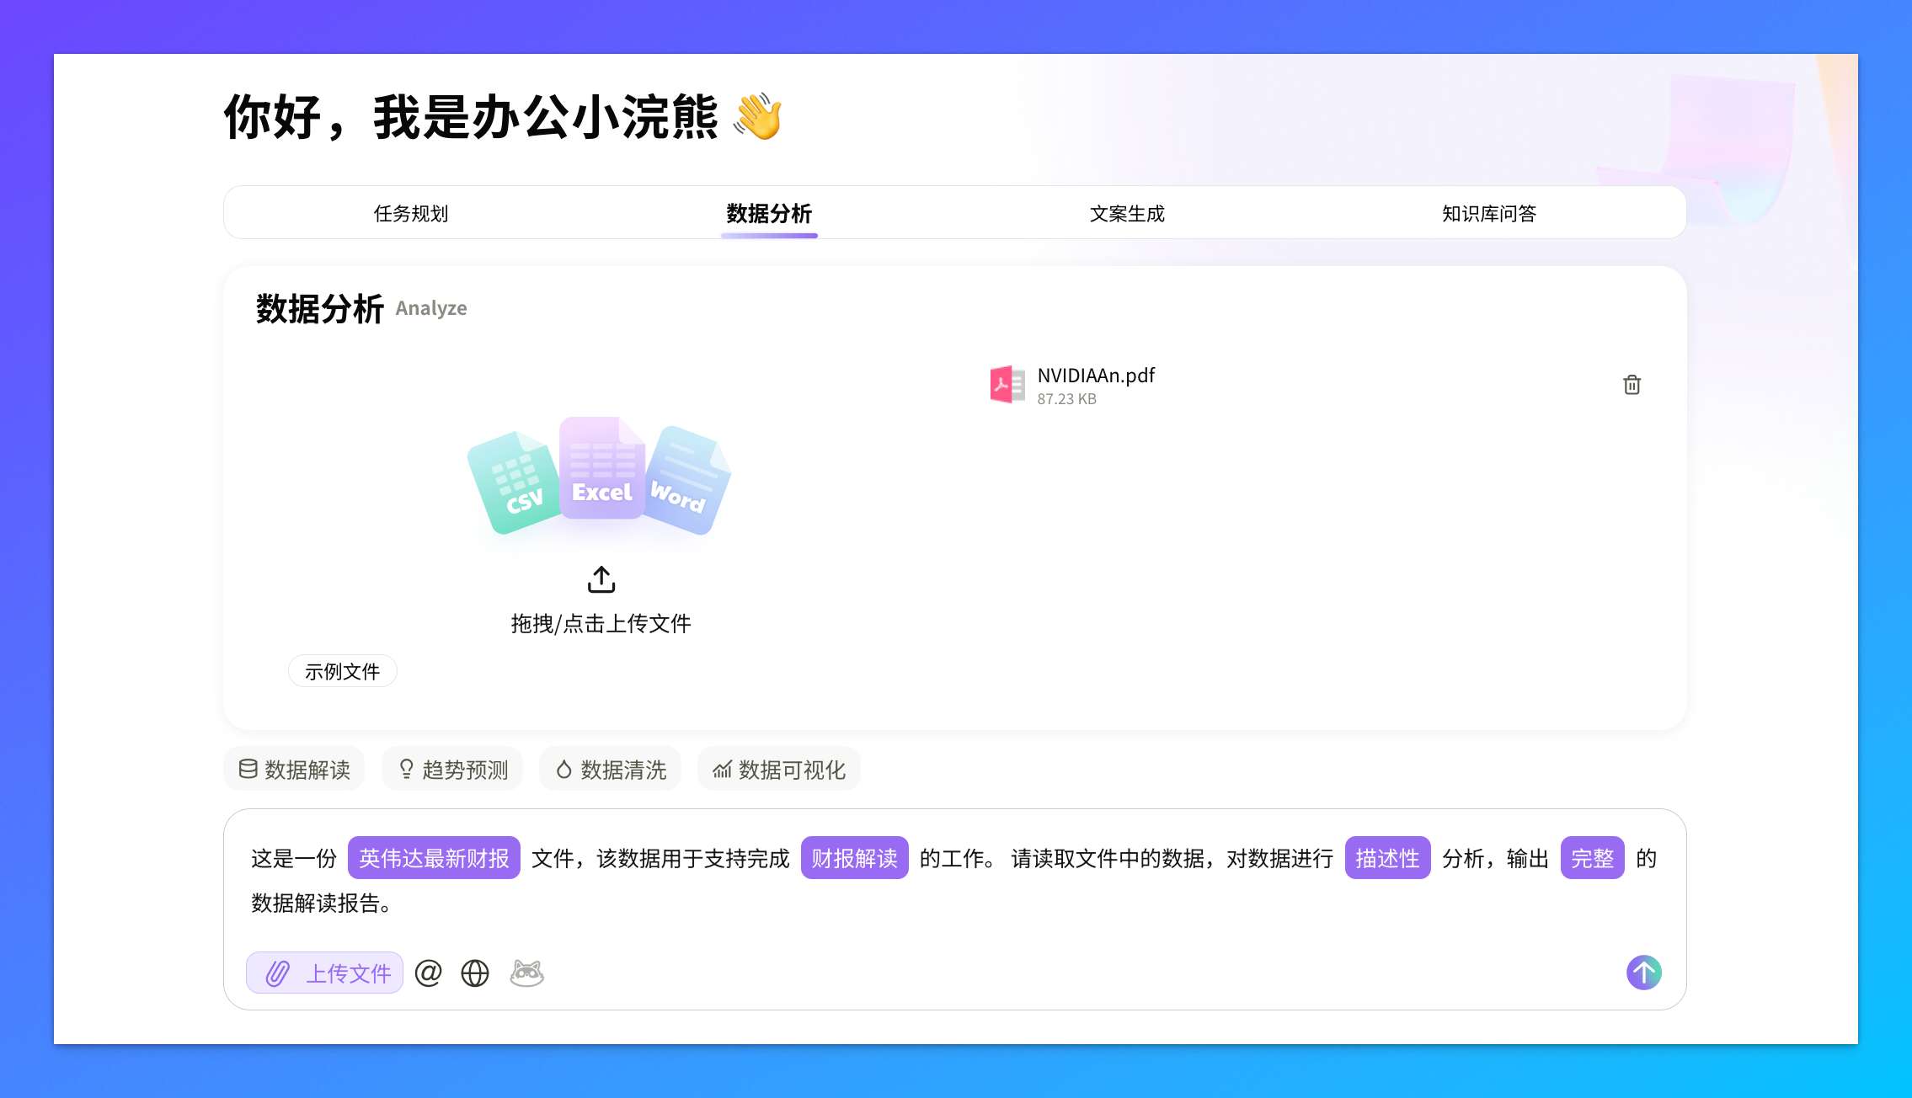Select the 趋势预测 quick action chip

pos(451,769)
